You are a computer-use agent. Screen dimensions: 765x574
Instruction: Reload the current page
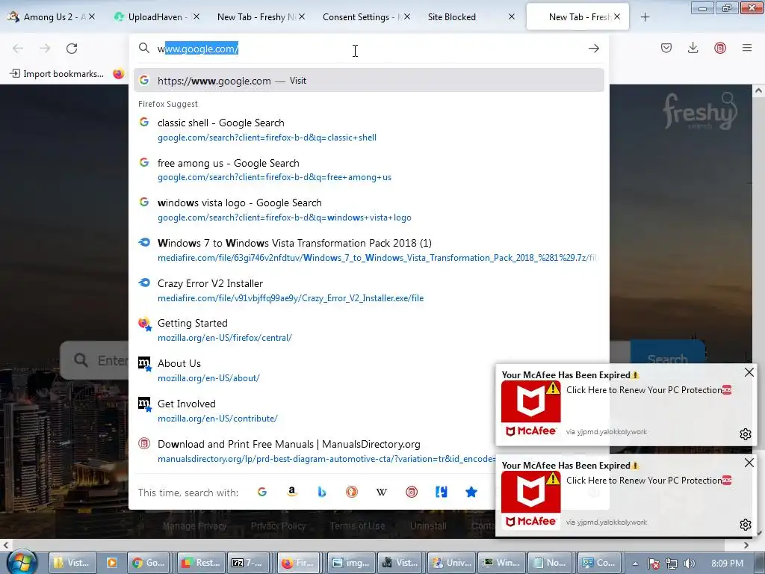72,49
